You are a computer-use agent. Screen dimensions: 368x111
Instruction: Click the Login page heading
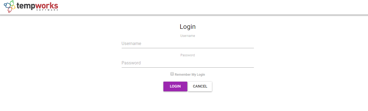pyautogui.click(x=188, y=27)
